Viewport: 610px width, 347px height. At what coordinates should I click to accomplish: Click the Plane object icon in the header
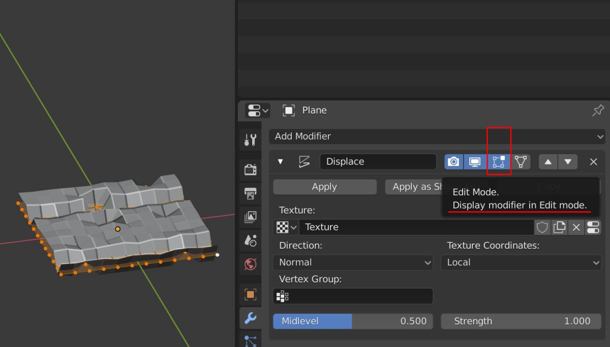pos(289,111)
